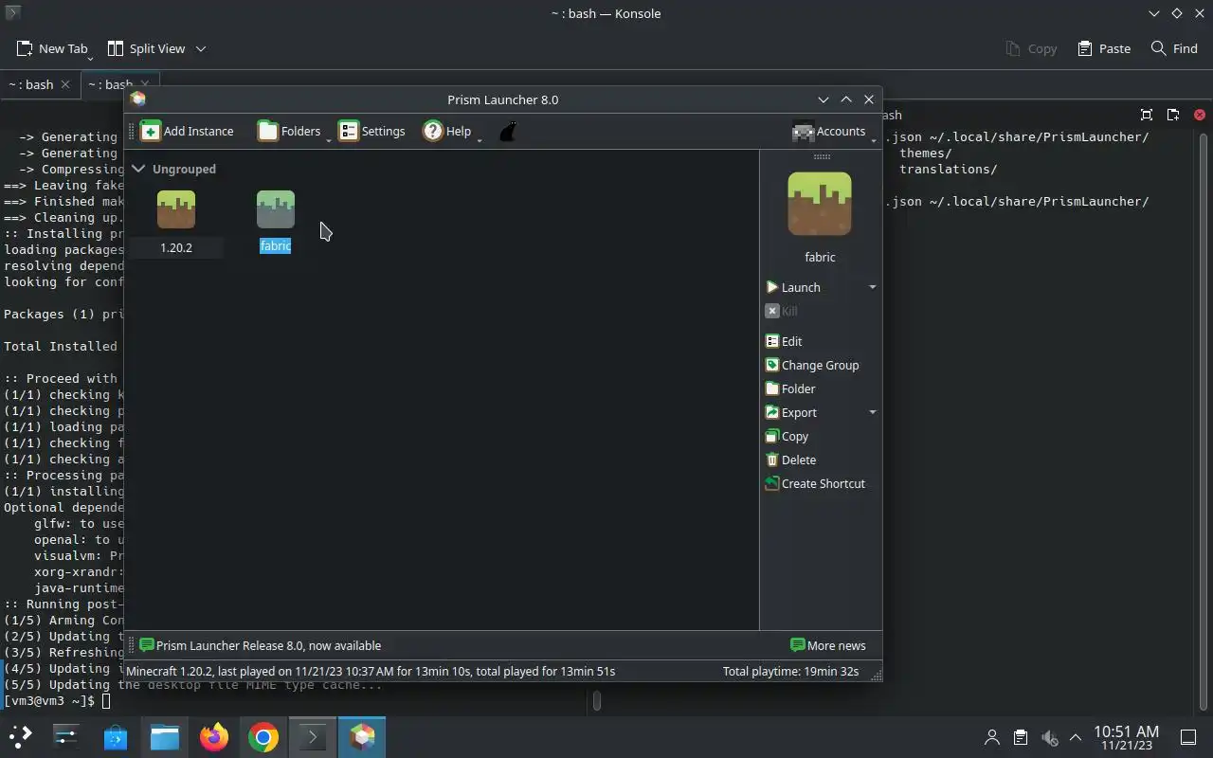1213x758 pixels.
Task: Launch the fabric instance
Action: coord(793,287)
